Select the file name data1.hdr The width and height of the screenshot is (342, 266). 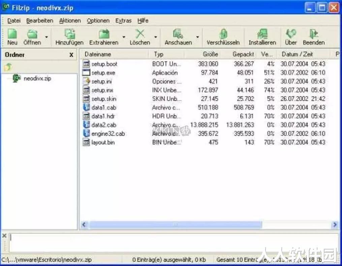[103, 116]
